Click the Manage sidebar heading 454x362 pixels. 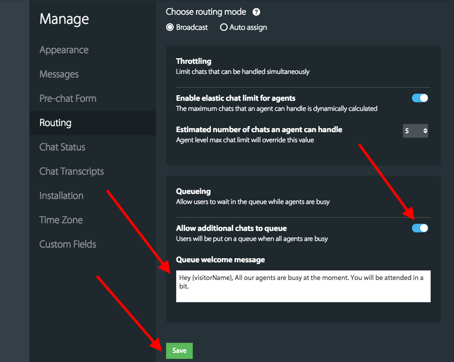[x=64, y=19]
